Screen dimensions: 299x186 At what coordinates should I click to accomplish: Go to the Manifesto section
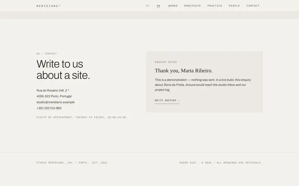[x=192, y=6]
